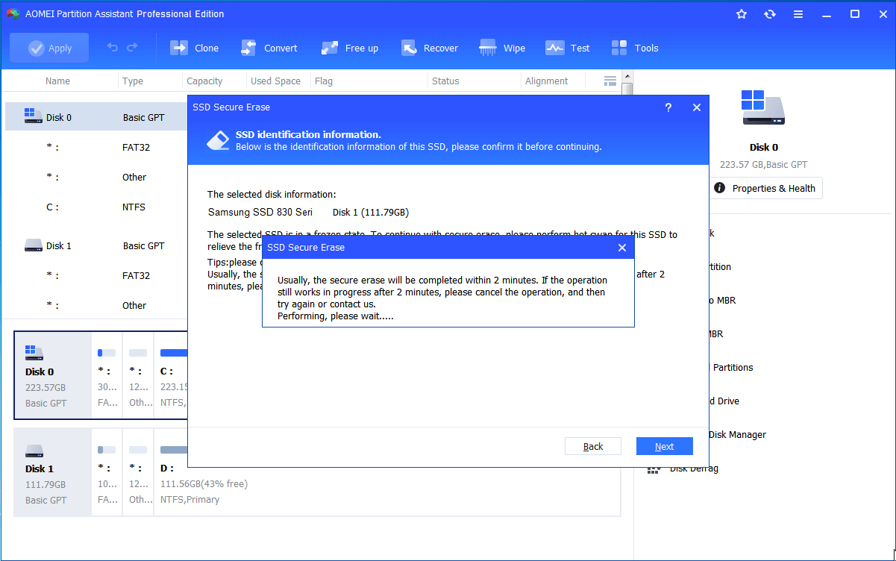Click the Undo arrow icon
This screenshot has height=561, width=896.
point(113,48)
